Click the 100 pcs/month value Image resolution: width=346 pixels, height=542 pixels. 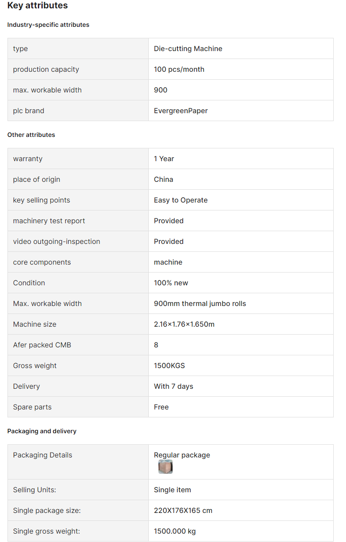point(179,69)
